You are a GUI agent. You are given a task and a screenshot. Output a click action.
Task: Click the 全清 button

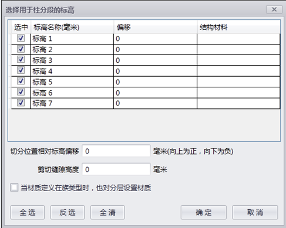pos(107,212)
